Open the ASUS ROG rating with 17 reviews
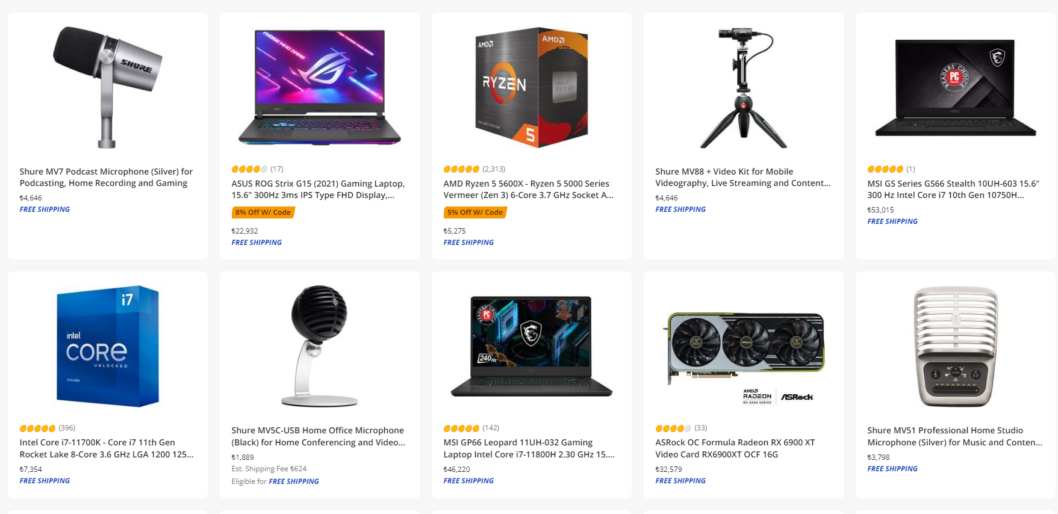The width and height of the screenshot is (1058, 514). [x=257, y=169]
